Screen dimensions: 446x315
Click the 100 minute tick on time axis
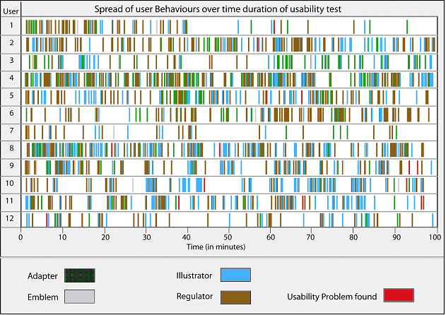click(x=434, y=237)
